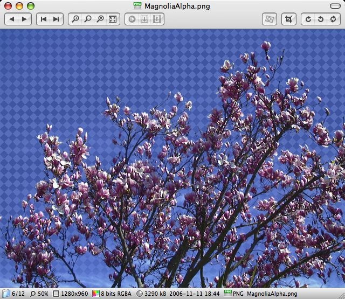
Task: Set zoom to actual size with the equals magnifier
Action: coord(100,19)
